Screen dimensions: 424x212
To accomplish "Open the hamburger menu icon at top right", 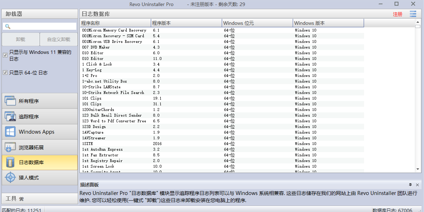I will tap(413, 14).
